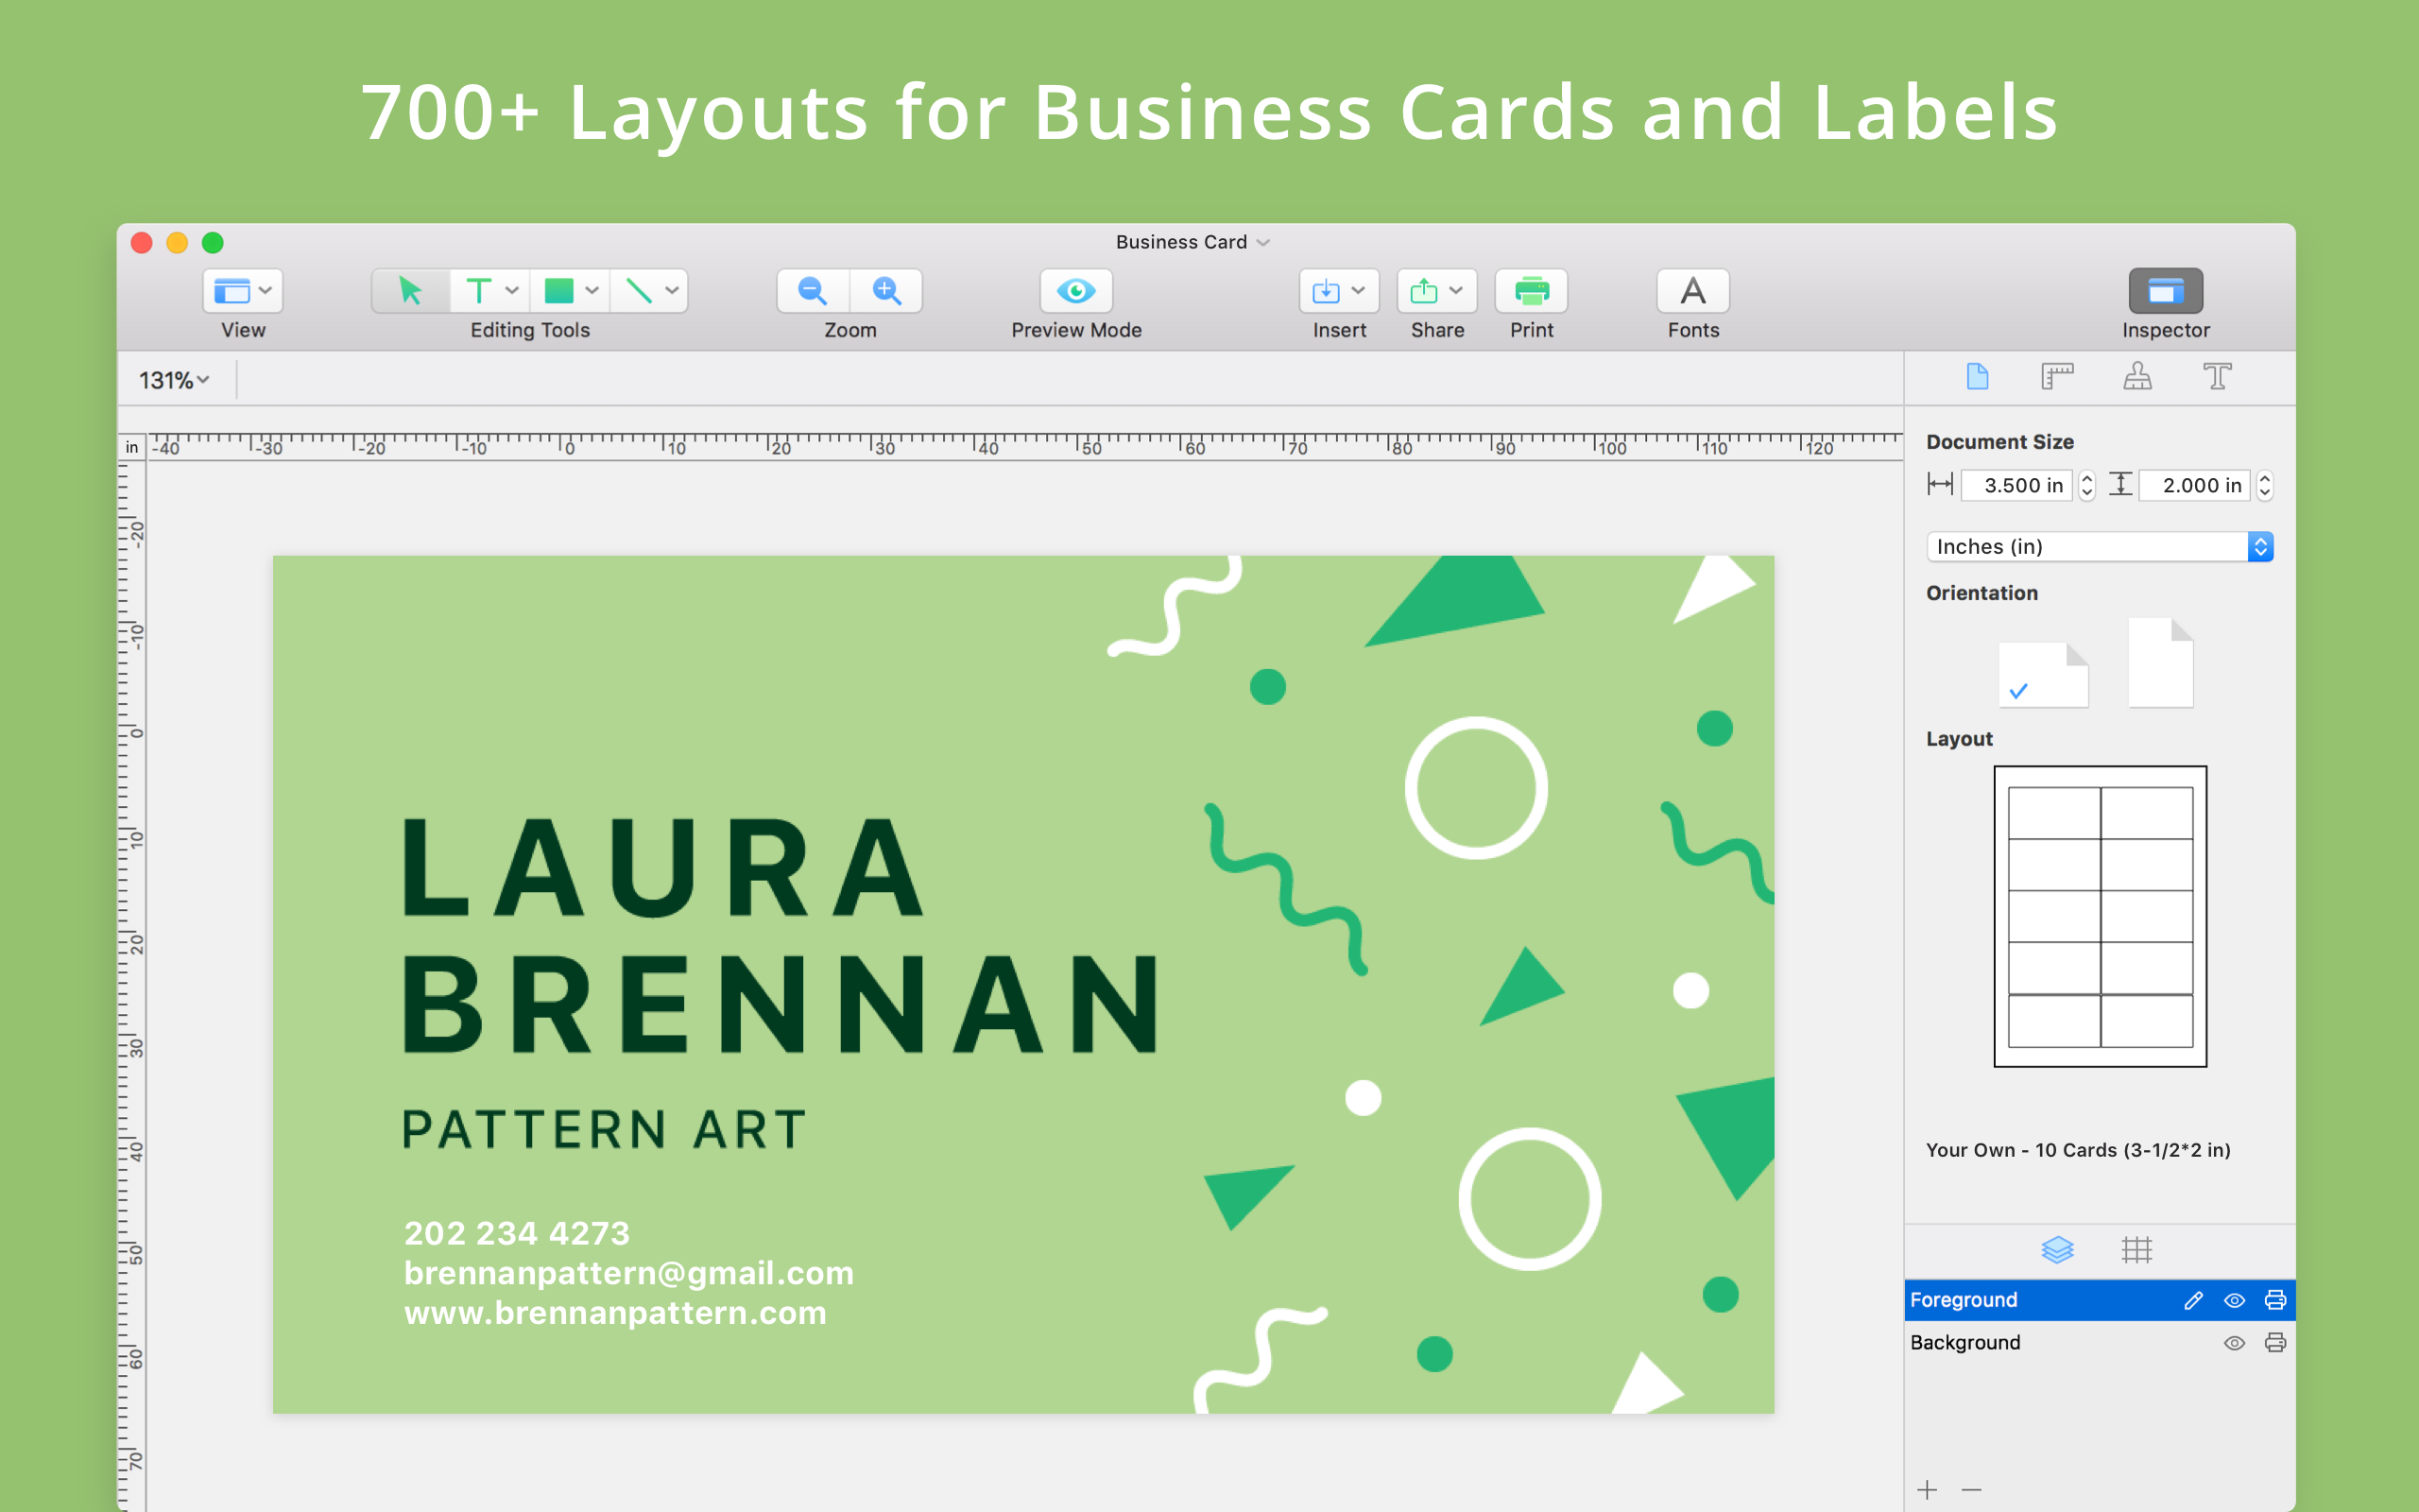
Task: Select the Text tool in Editing Tools
Action: point(480,290)
